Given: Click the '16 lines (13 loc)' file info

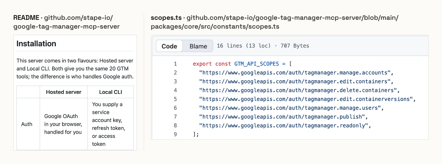Looking at the screenshot, I should [x=244, y=46].
